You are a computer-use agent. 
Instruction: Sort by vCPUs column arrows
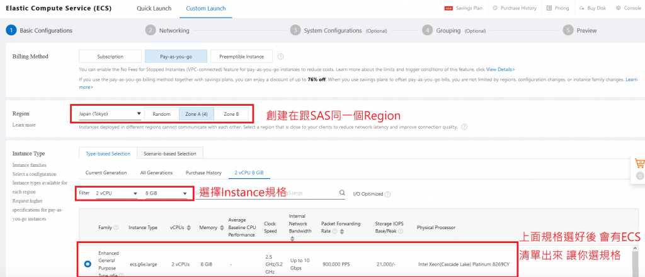189,227
